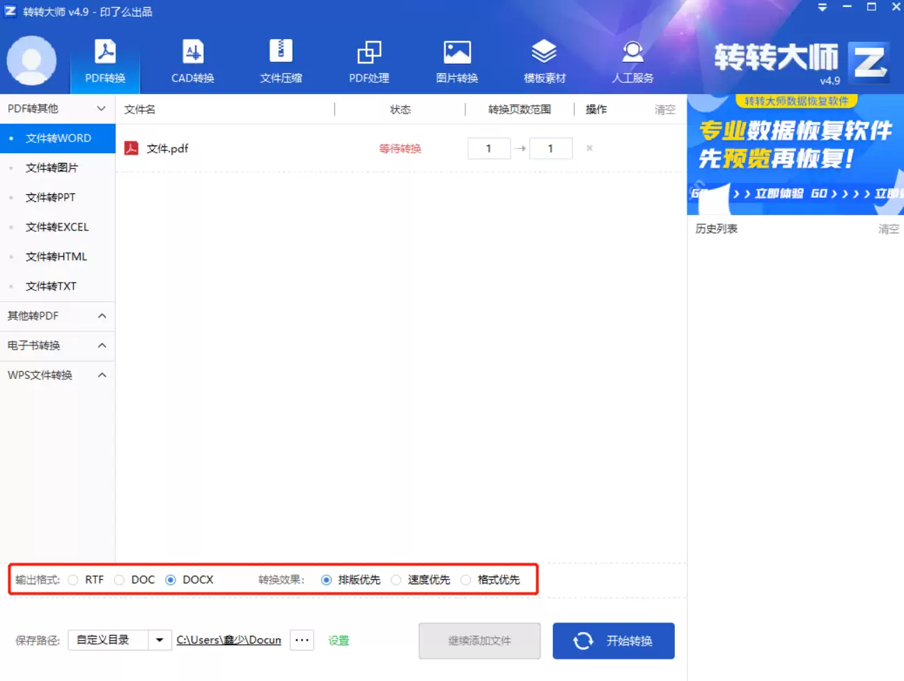904x681 pixels.
Task: Expand the 其他转PDF section
Action: point(58,316)
